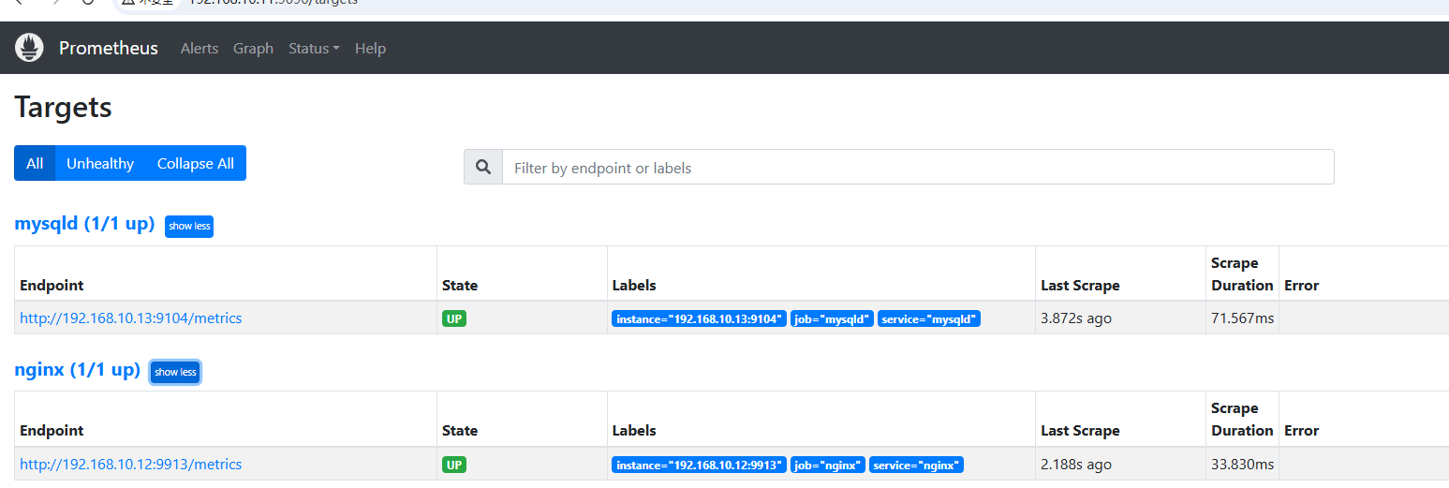Click the UP badge in nginx row

click(x=454, y=465)
